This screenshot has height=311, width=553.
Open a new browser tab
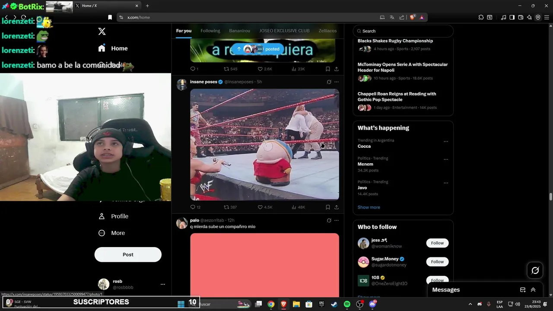[147, 6]
